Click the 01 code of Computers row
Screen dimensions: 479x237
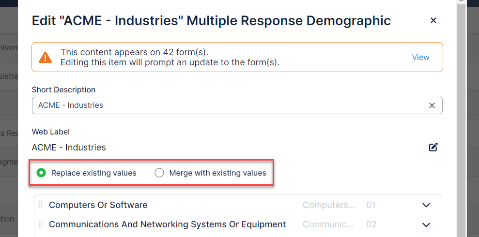pos(371,205)
